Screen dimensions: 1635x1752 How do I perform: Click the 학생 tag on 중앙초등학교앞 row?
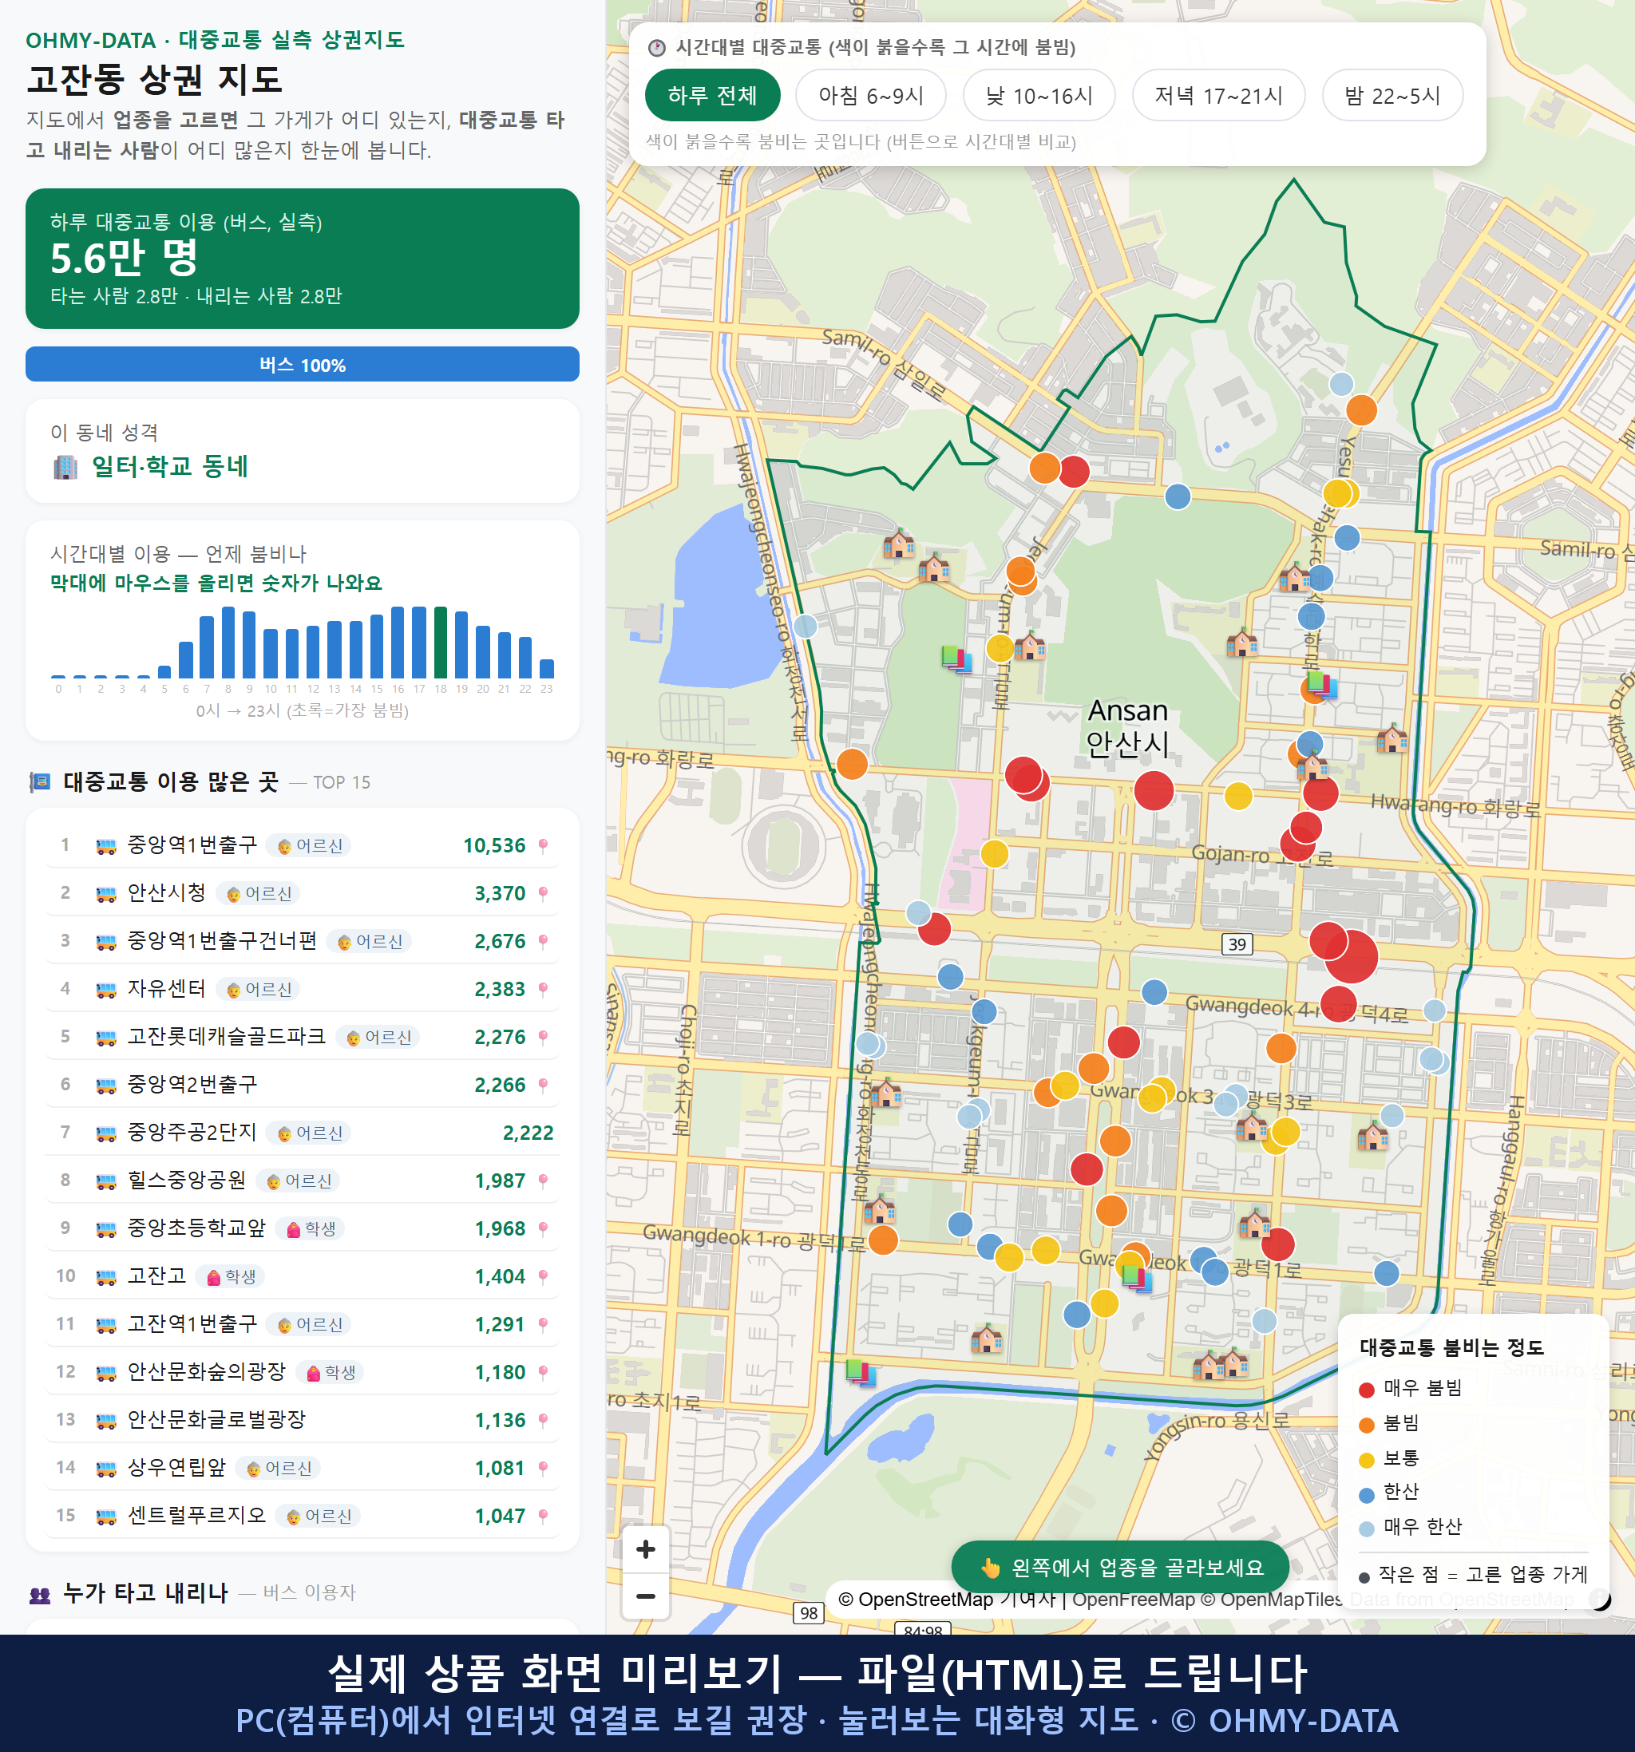311,1228
